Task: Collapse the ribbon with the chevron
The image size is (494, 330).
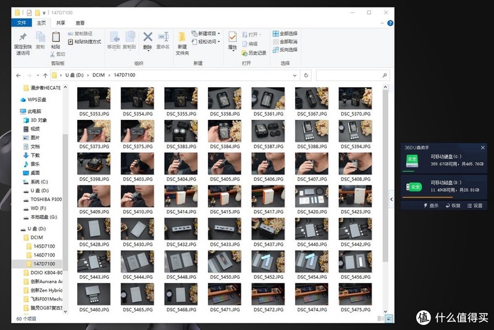Action: coord(382,23)
